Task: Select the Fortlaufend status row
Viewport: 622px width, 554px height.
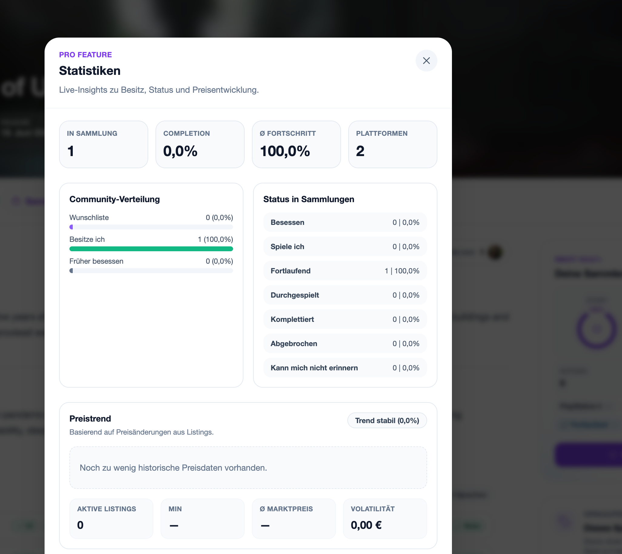Action: [345, 271]
